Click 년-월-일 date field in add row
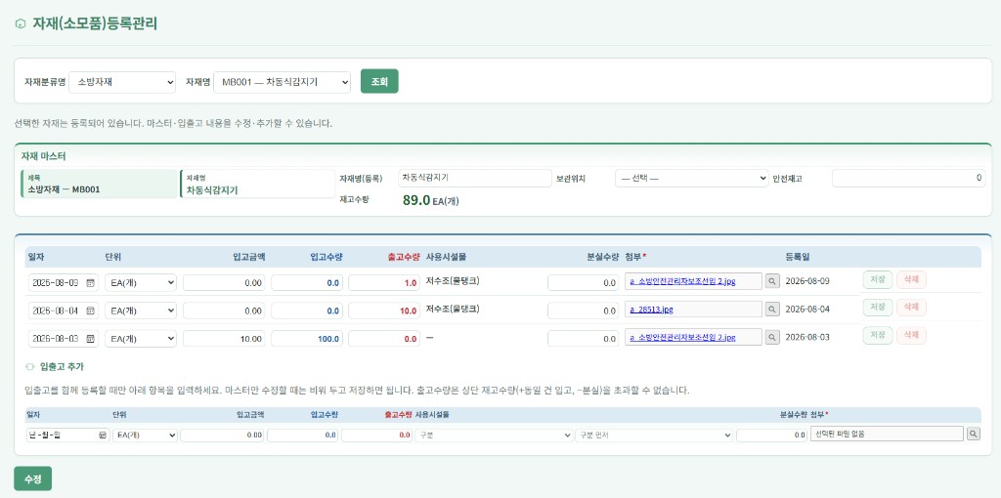This screenshot has width=1001, height=498. [x=67, y=435]
